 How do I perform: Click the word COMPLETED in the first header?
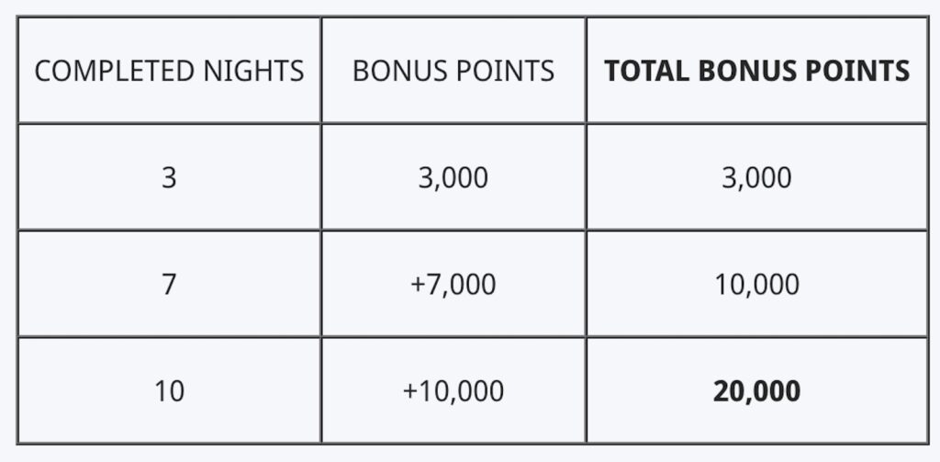tap(111, 71)
